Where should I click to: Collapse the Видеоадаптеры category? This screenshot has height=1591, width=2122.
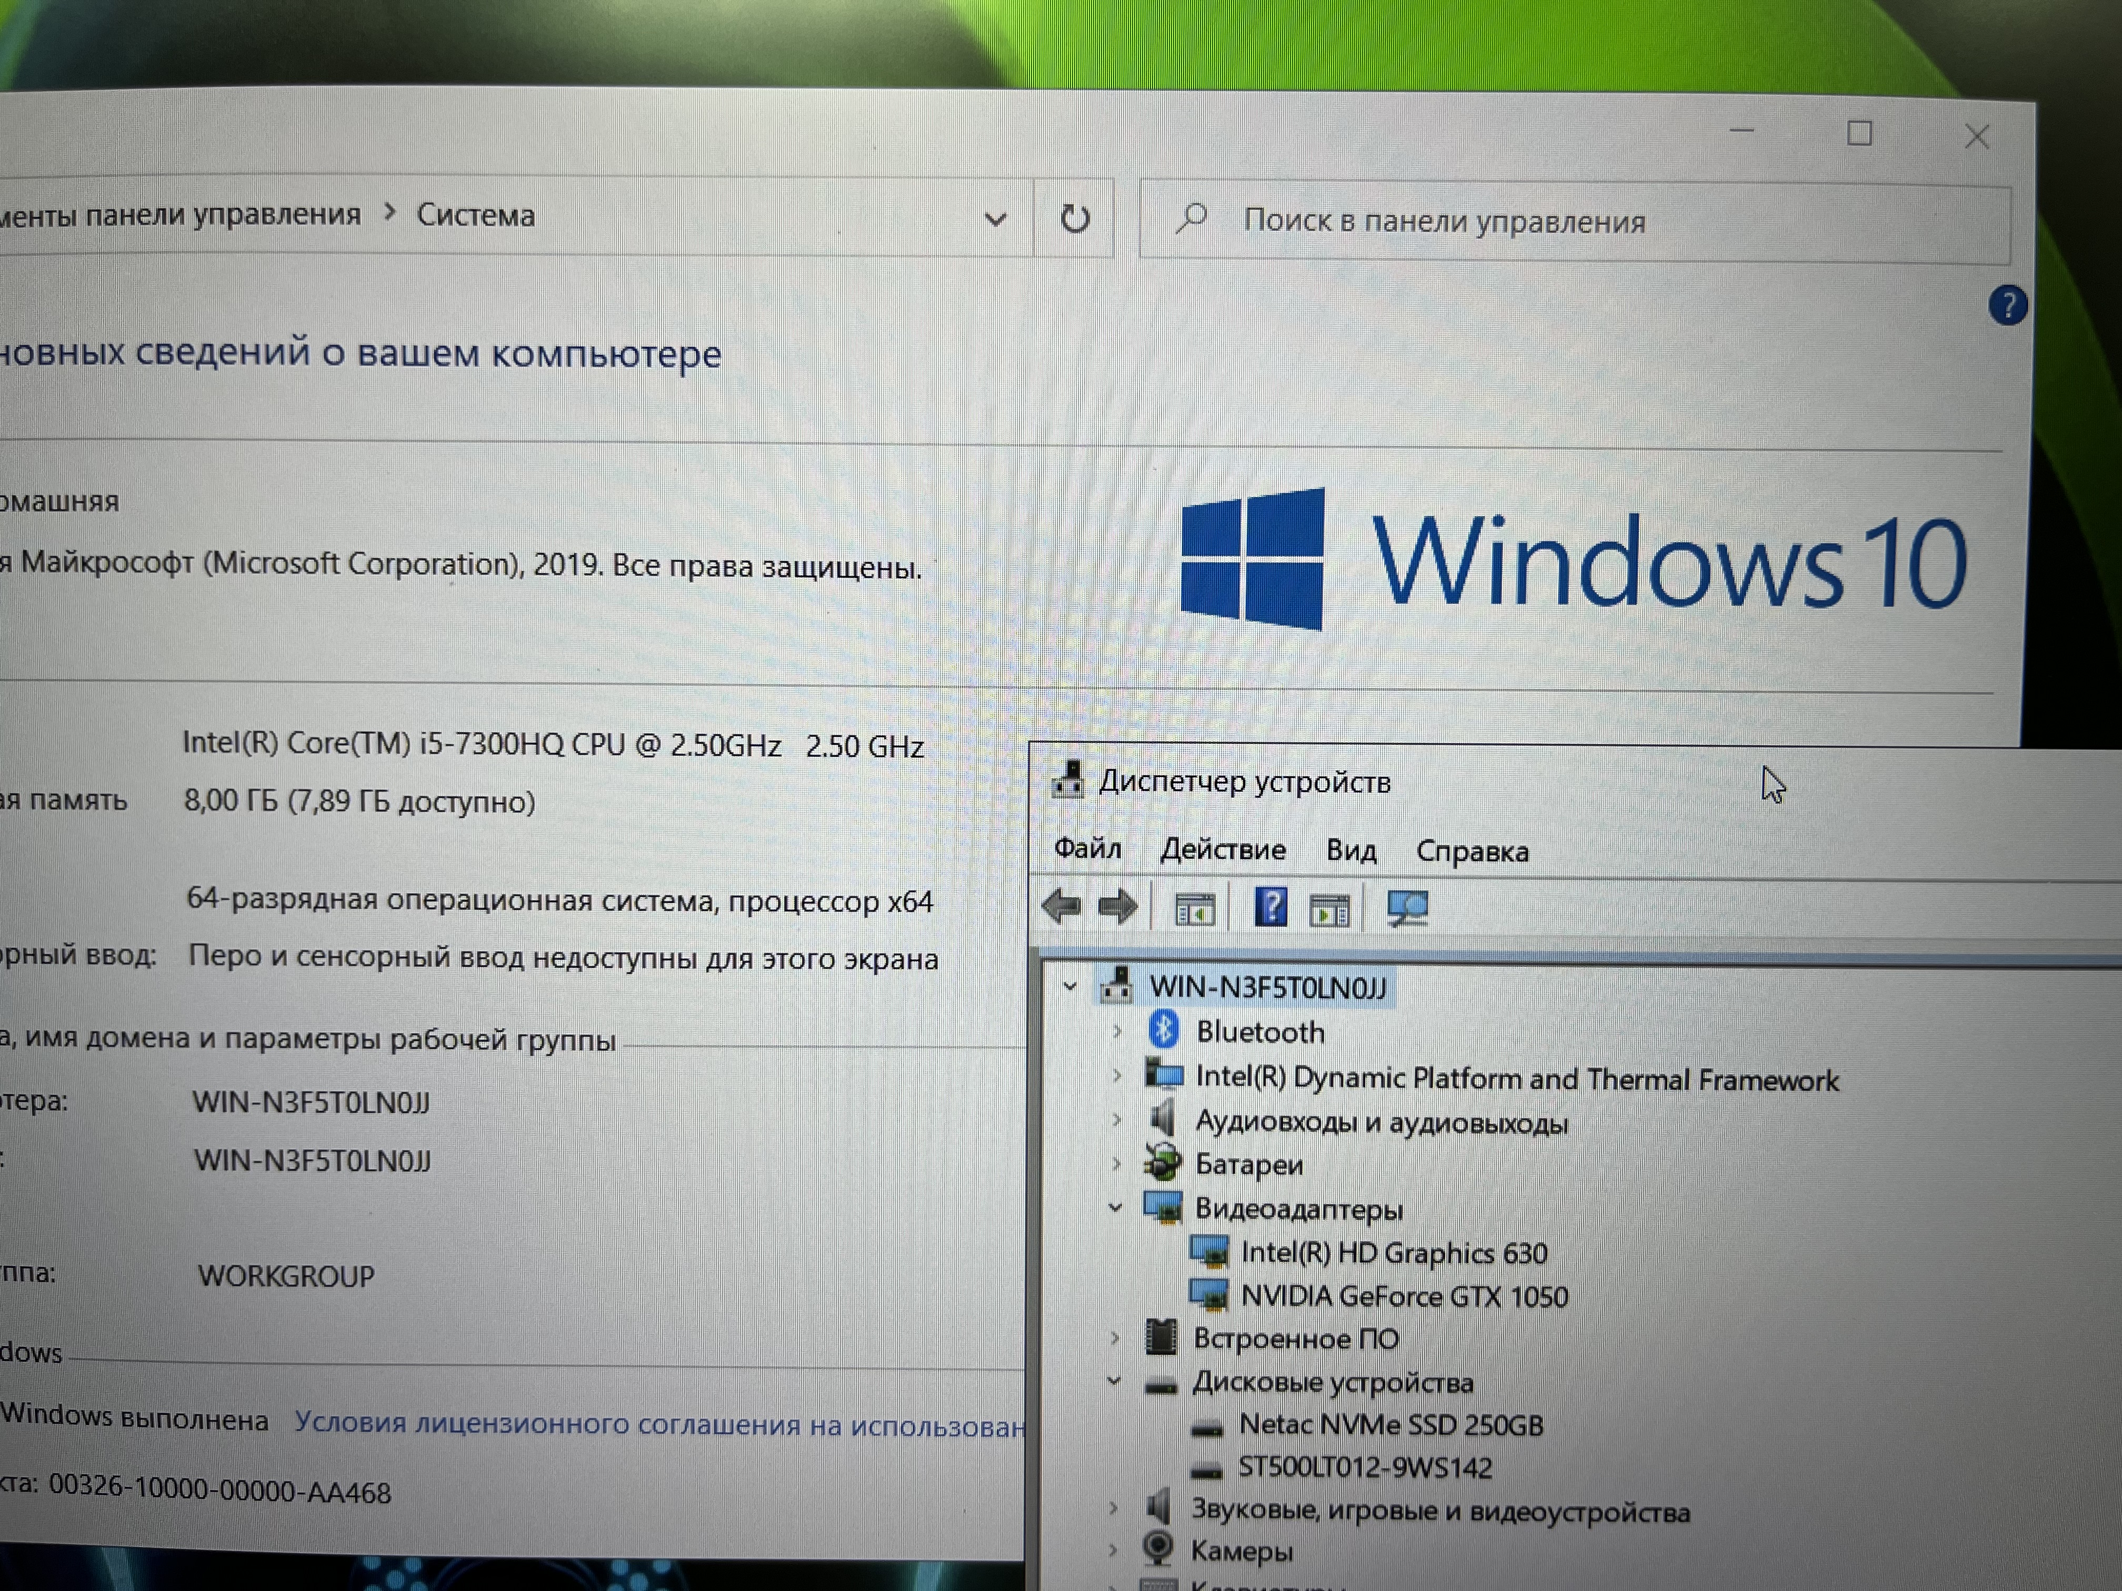tap(1115, 1207)
